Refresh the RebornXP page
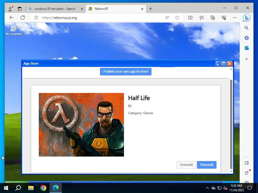The image size is (258, 193). (23, 18)
